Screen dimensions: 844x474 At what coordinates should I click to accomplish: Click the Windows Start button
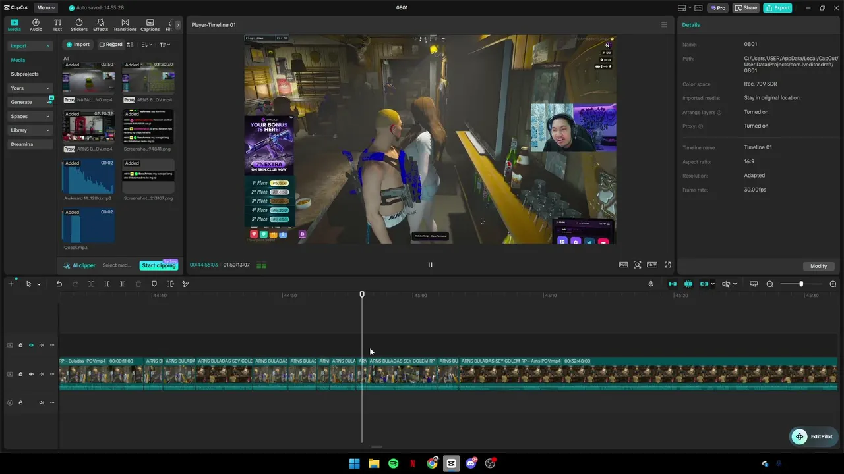[x=354, y=463]
